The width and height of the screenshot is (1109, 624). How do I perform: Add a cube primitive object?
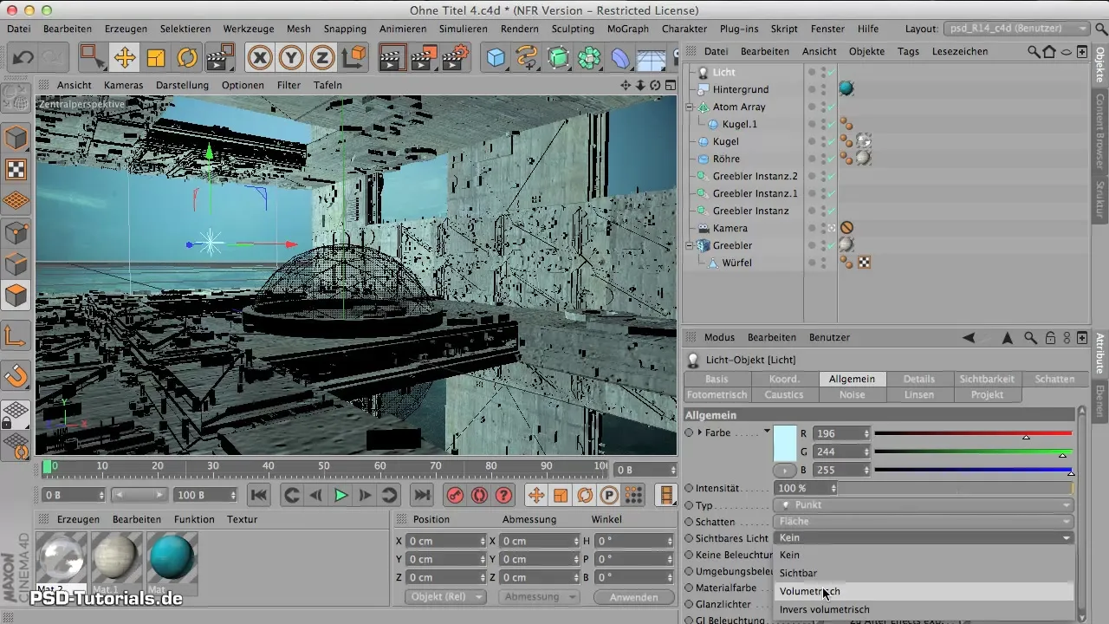tap(496, 58)
